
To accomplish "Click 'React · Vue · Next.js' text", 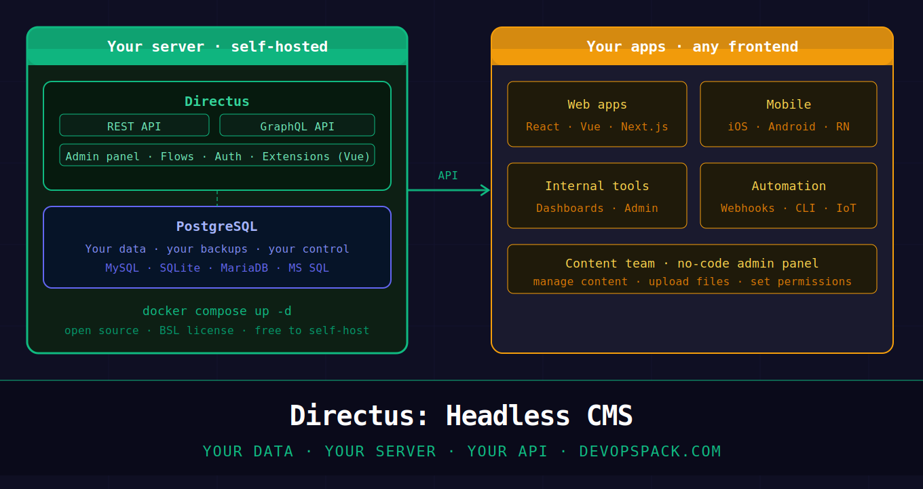I will coord(597,126).
